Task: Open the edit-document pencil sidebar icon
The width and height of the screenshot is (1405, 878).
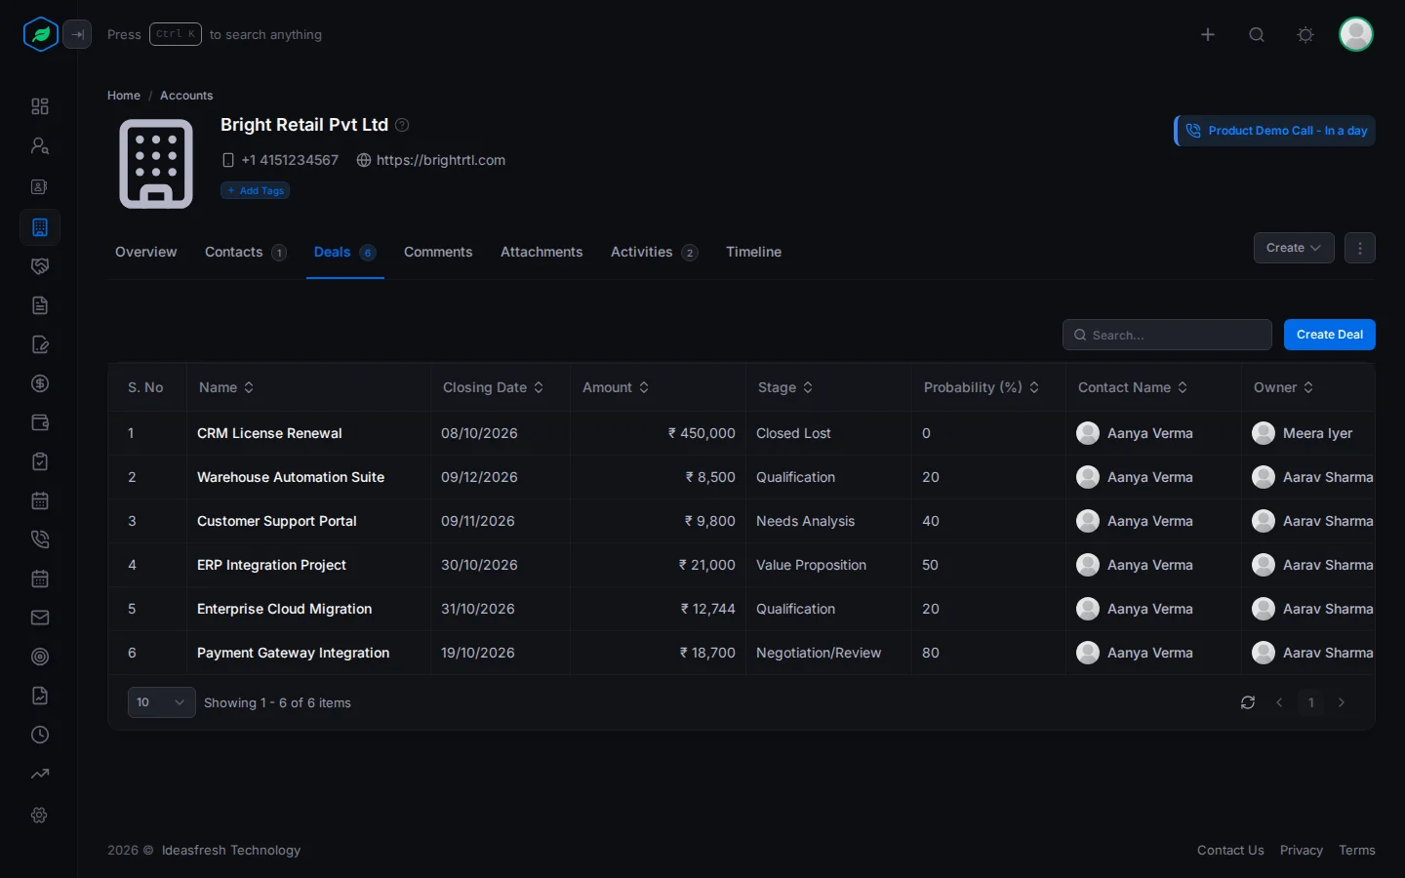Action: [40, 344]
